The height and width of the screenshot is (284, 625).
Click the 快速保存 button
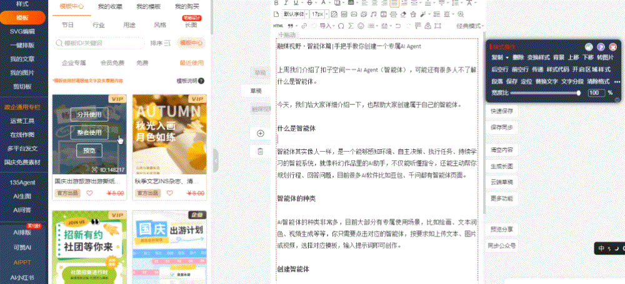502,110
